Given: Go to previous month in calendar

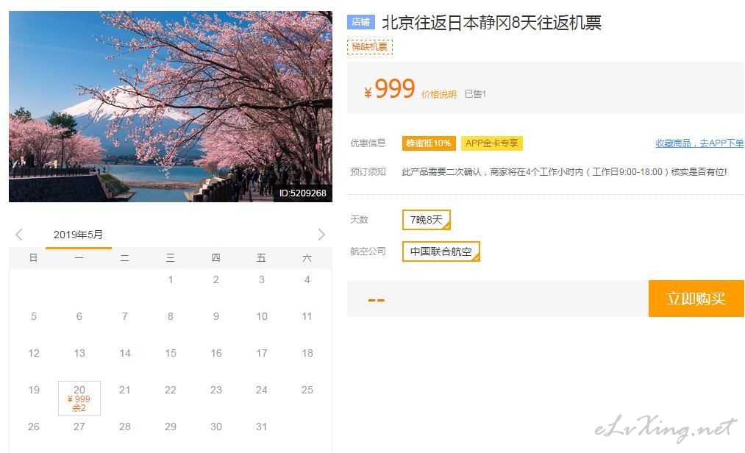Looking at the screenshot, I should [x=19, y=235].
